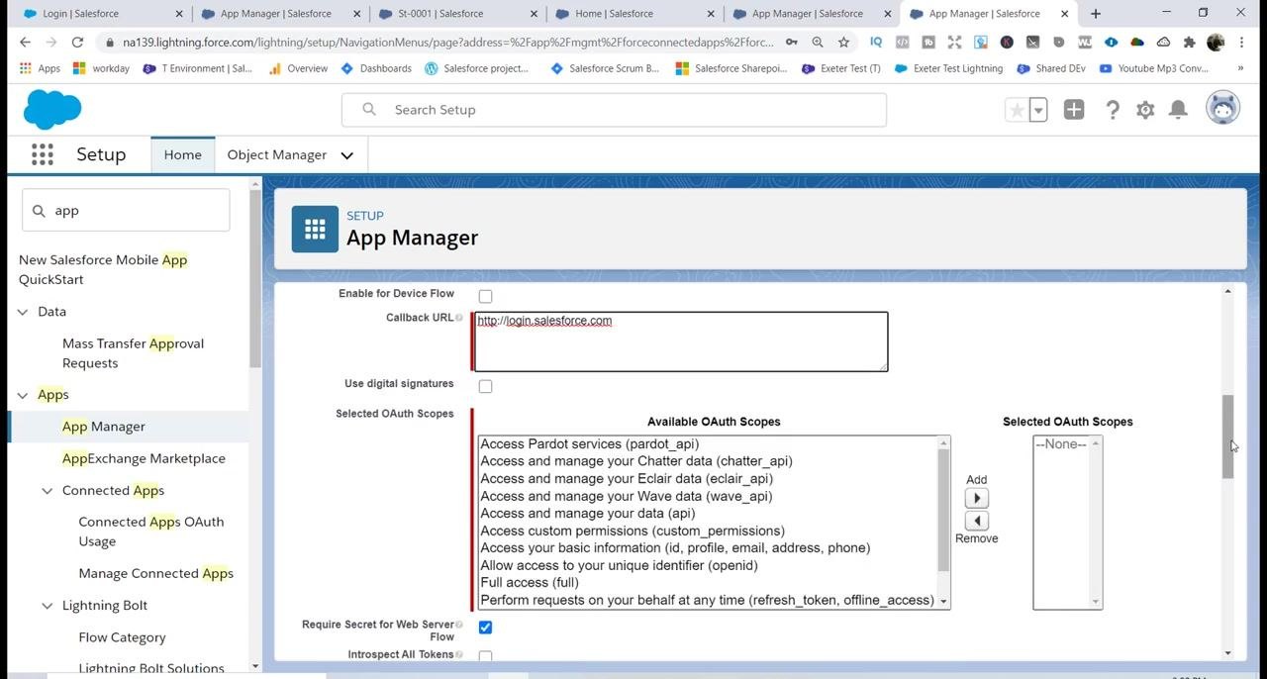Uncheck Require Secret for Web Server Flow
The image size is (1267, 679).
coord(485,628)
